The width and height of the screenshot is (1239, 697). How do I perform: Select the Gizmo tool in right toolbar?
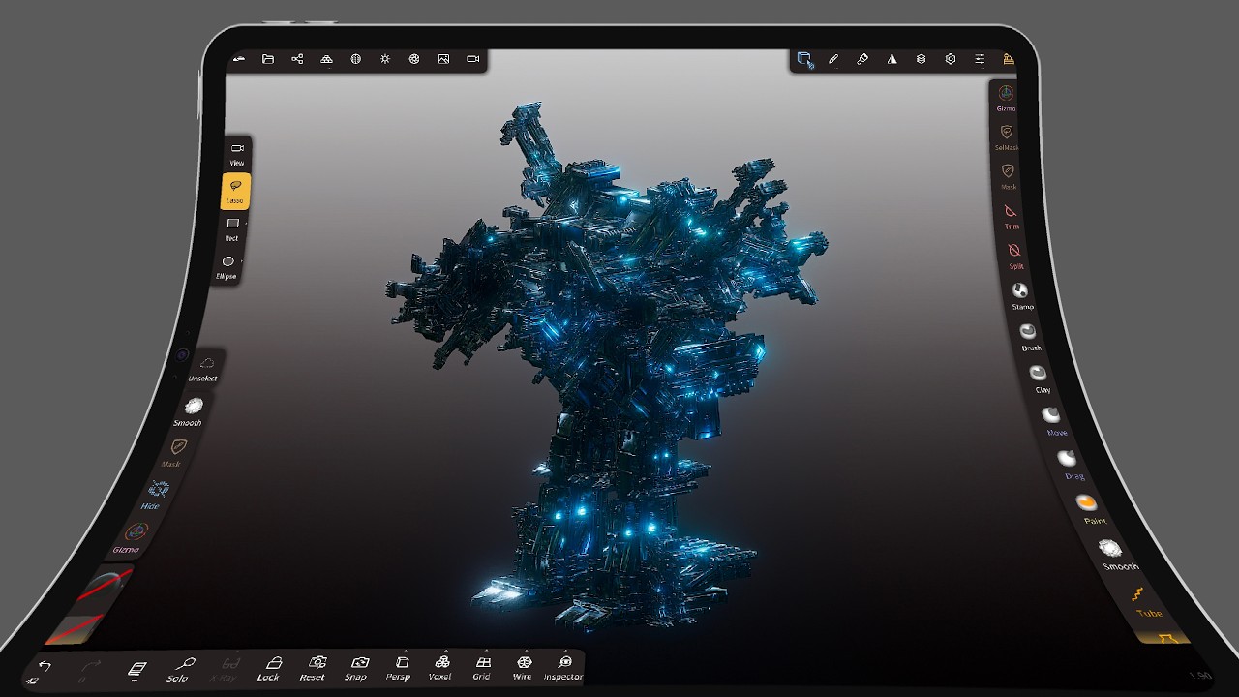pos(1006,98)
